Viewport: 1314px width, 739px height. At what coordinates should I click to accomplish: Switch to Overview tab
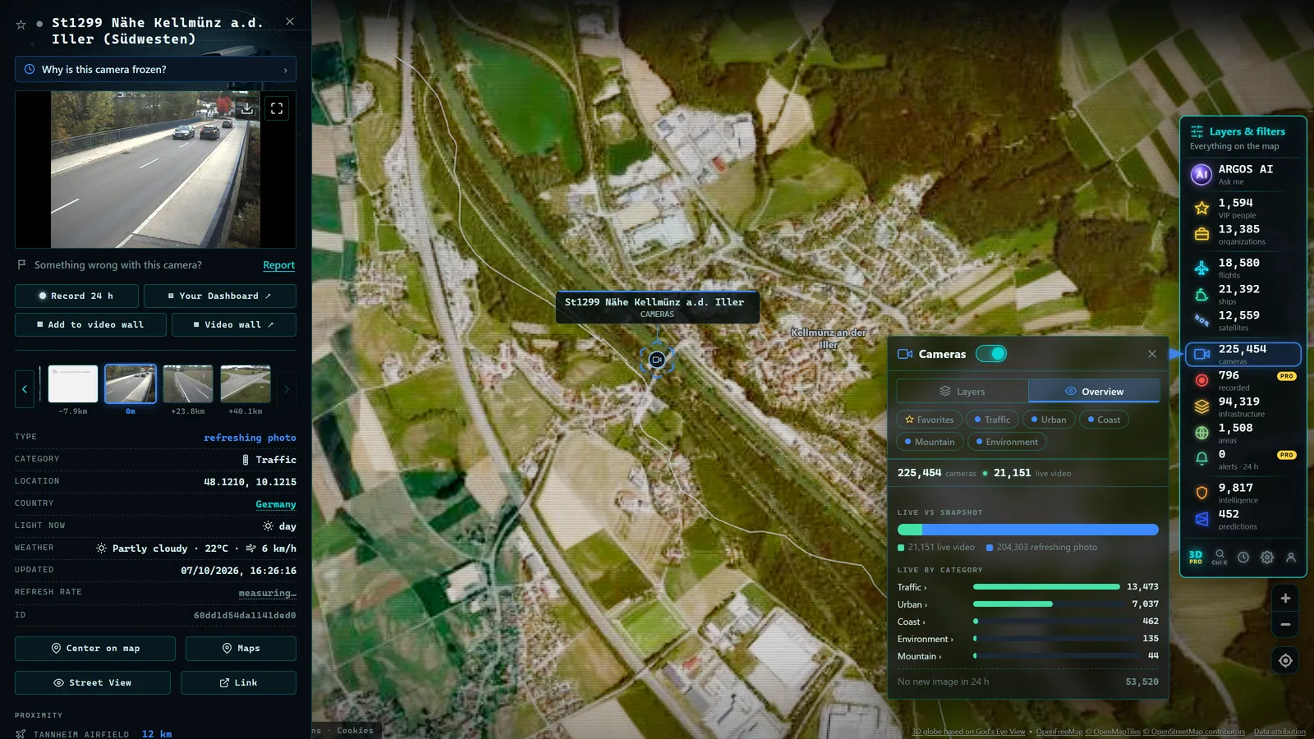tap(1094, 392)
